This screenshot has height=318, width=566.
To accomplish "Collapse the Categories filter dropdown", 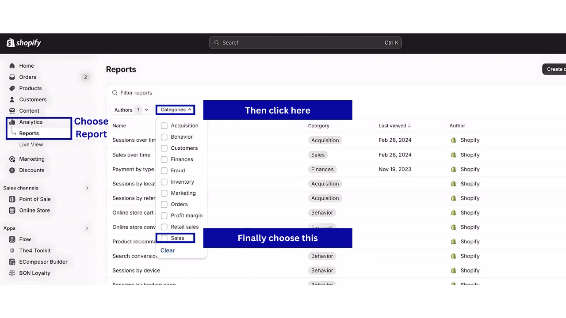I will [176, 110].
